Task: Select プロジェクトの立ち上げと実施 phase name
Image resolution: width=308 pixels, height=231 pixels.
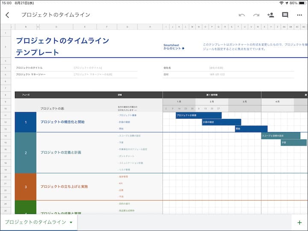Action: pyautogui.click(x=64, y=187)
